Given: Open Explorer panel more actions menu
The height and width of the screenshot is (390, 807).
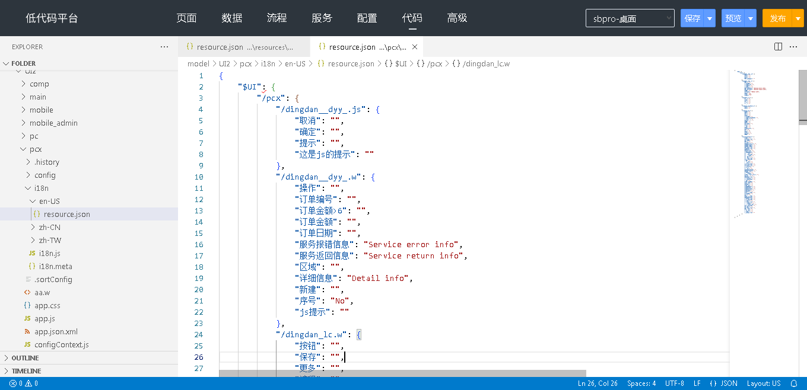Looking at the screenshot, I should [164, 47].
